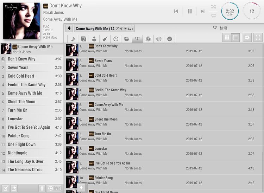Open the Genres guitar tab
The height and width of the screenshot is (193, 264).
pos(105,39)
